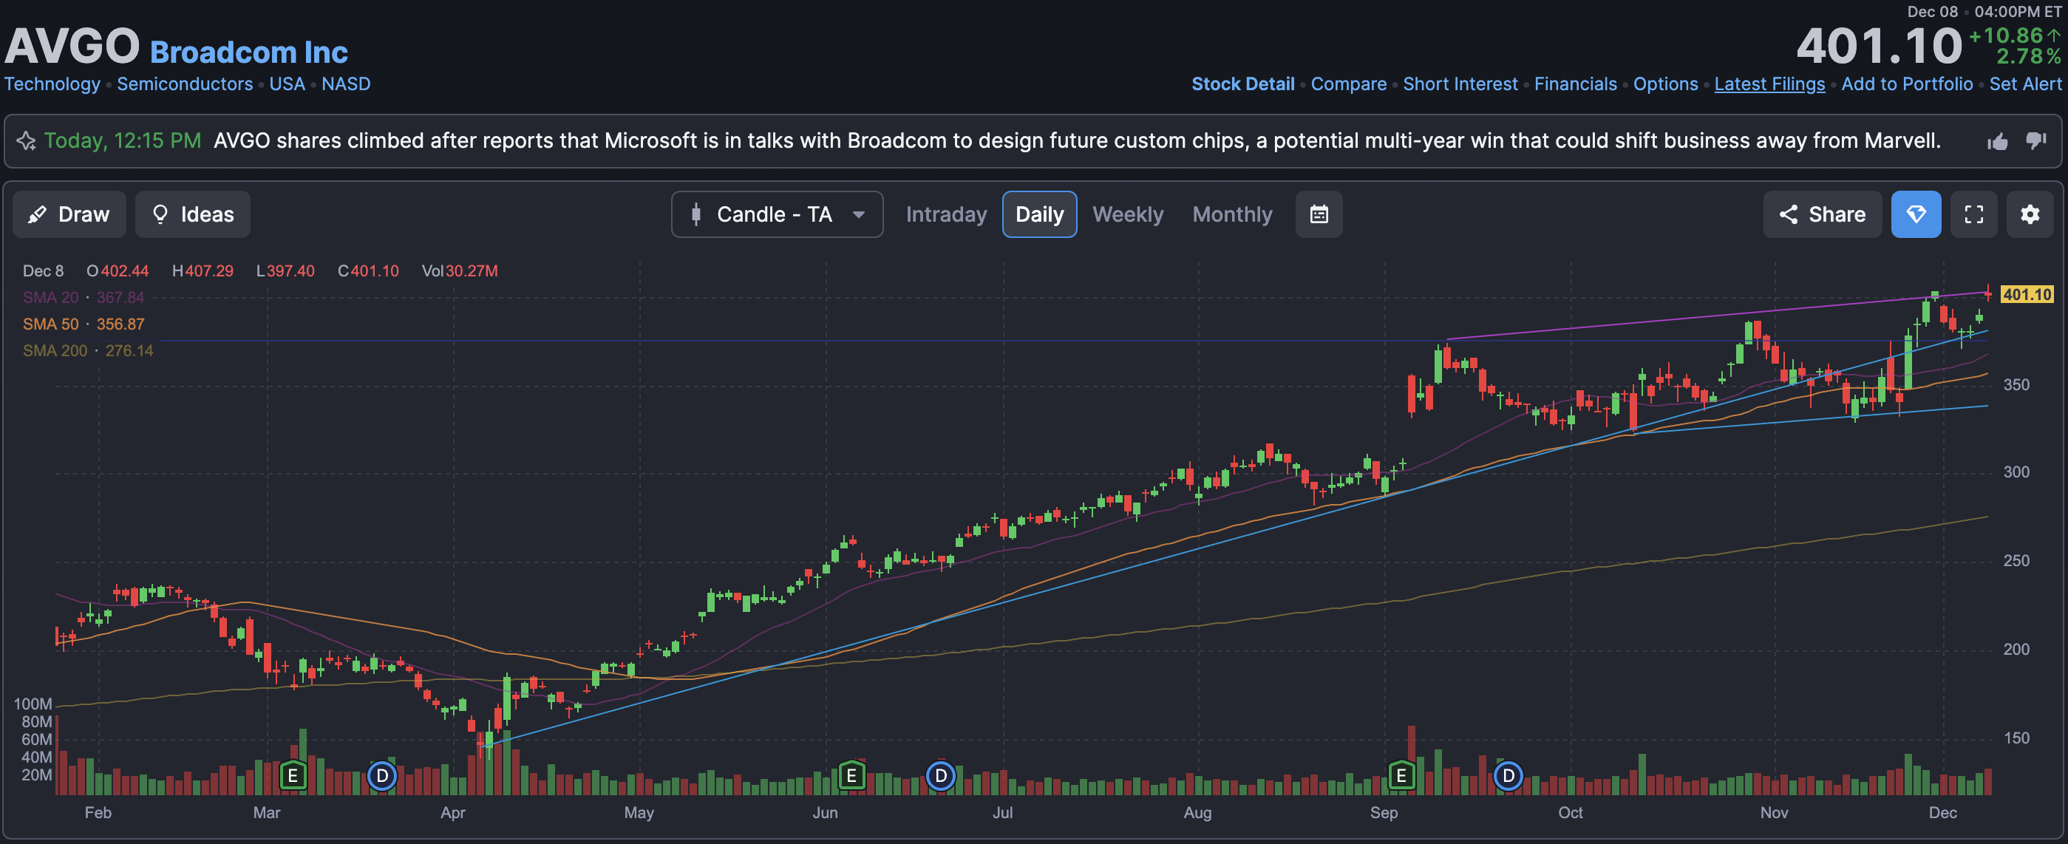Switch to Weekly timeframe

coord(1127,214)
